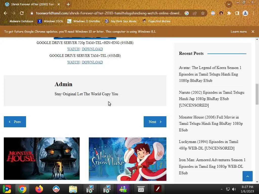
Task: Close the Shrek Forever After tab
Action: 59,4
